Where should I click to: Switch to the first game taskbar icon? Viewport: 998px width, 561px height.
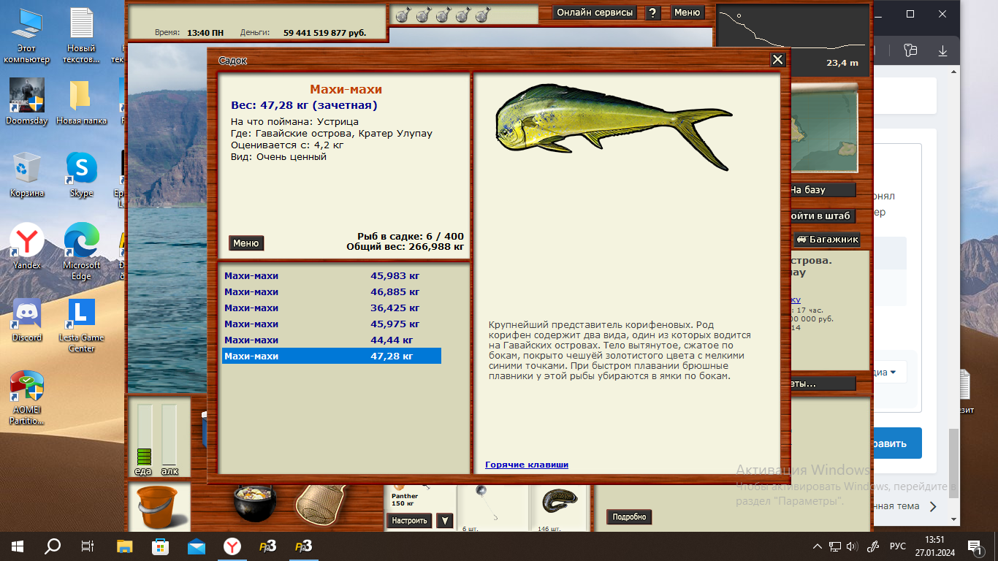click(x=267, y=546)
